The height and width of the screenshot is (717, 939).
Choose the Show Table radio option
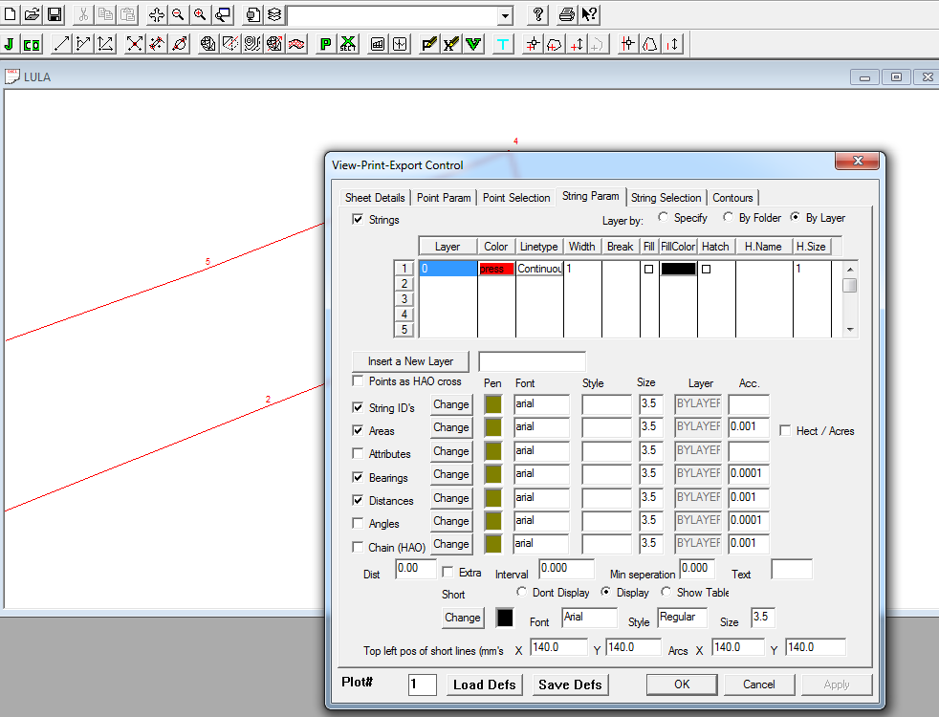click(x=666, y=592)
